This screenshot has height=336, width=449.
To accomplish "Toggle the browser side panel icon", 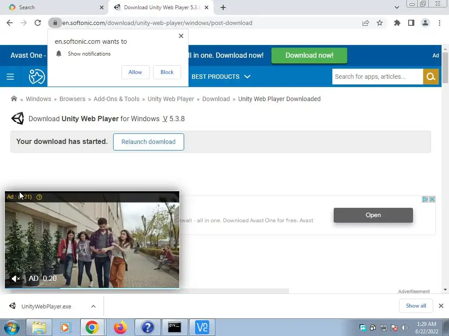I will (411, 23).
